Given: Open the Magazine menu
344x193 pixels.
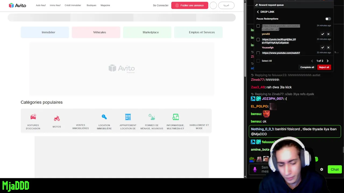Looking at the screenshot, I should click(105, 5).
